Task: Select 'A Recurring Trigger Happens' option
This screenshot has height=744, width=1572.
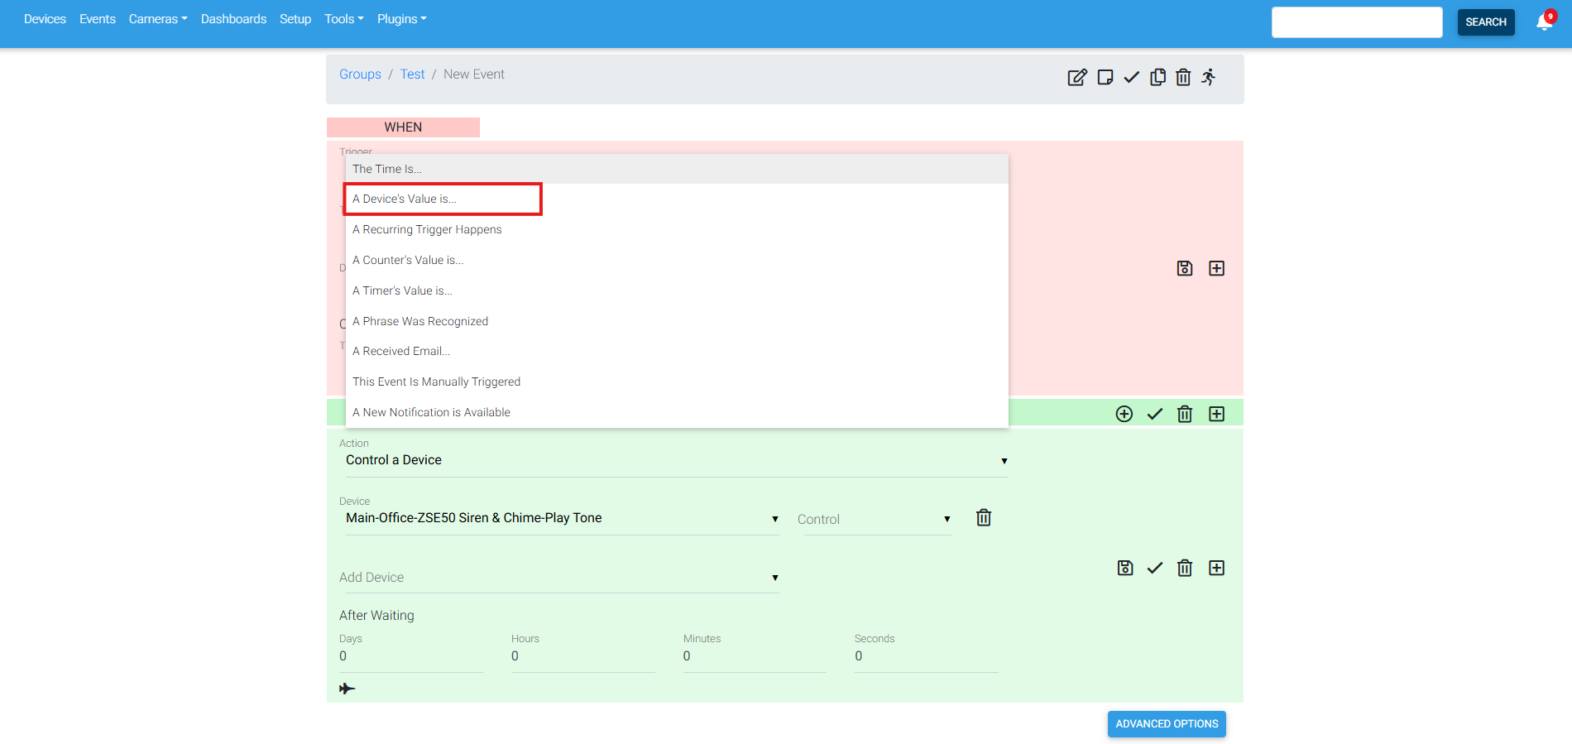Action: (x=677, y=230)
